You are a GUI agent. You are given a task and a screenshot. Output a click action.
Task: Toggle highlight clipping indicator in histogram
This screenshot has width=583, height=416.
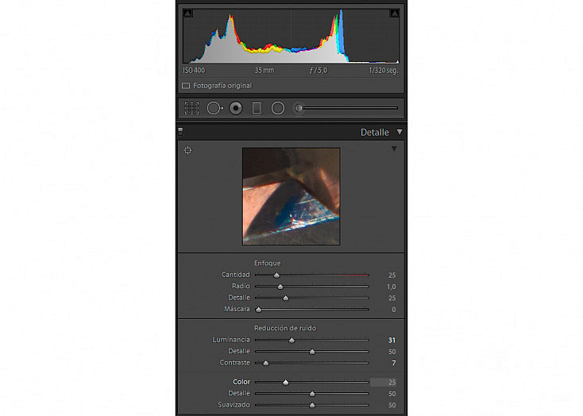tap(395, 13)
